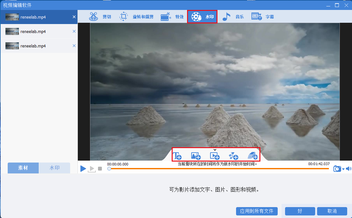Remove the second reneelab.mp4 from list
The width and height of the screenshot is (352, 218).
pyautogui.click(x=74, y=31)
